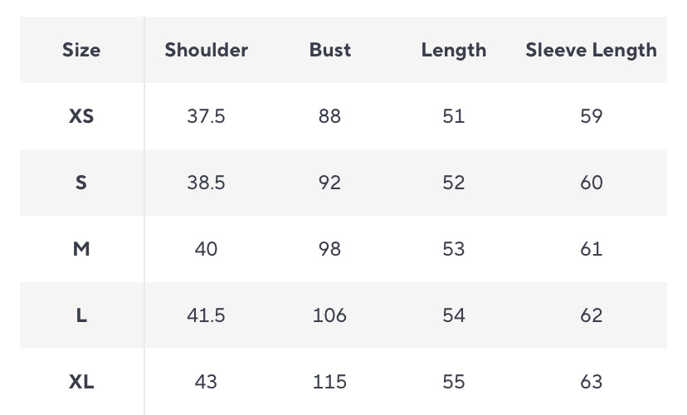Select the S size row label
Image resolution: width=687 pixels, height=415 pixels.
pyautogui.click(x=81, y=183)
